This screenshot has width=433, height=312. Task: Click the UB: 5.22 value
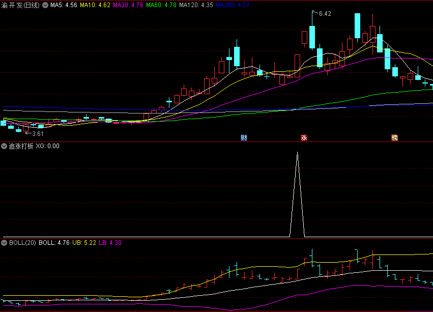tap(84, 243)
